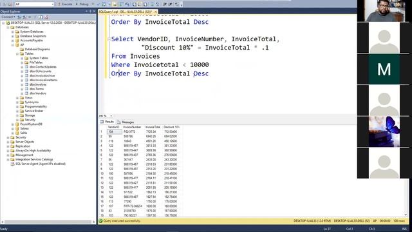The image size is (412, 232).
Task: Click the Object Explorer refresh icon
Action: [41, 17]
